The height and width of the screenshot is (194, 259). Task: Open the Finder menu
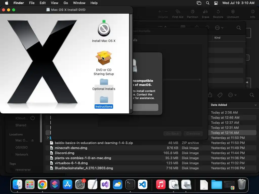pos(19,3)
